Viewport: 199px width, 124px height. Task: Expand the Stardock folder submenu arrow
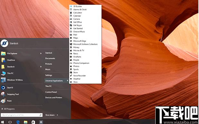(41, 66)
